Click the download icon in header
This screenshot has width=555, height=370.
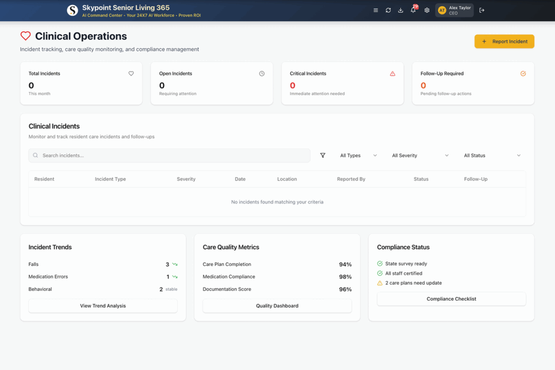(x=401, y=10)
